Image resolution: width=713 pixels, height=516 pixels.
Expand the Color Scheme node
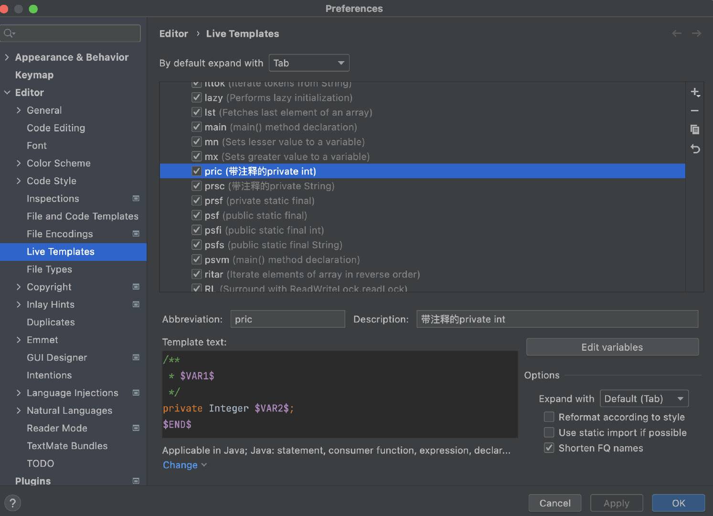point(19,163)
